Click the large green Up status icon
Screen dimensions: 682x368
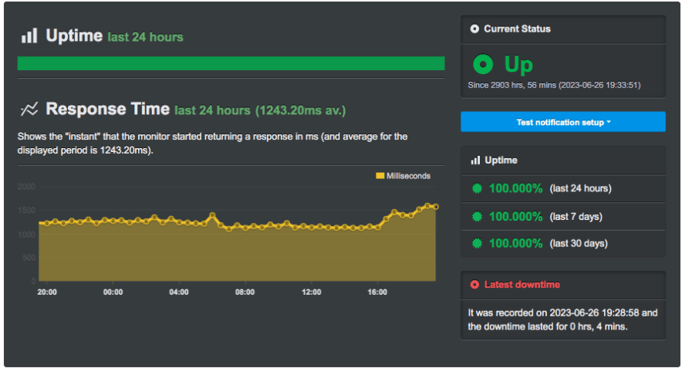483,64
